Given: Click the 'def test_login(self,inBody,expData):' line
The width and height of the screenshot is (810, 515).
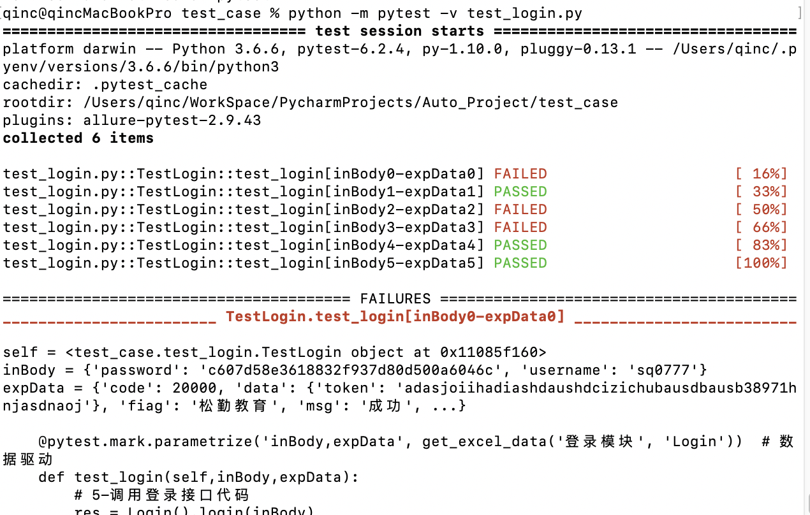Looking at the screenshot, I should click(198, 477).
